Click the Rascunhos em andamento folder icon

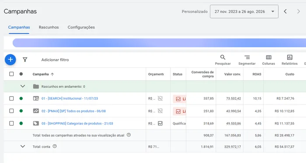pos(36,87)
